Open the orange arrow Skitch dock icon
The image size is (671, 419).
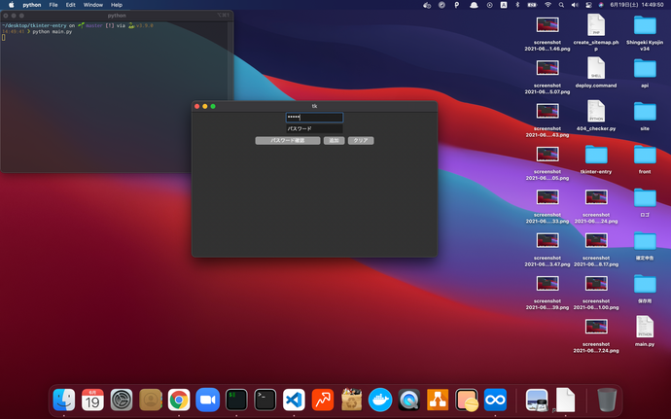pos(323,400)
